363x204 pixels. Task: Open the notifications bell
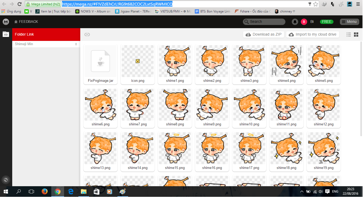(x=295, y=22)
